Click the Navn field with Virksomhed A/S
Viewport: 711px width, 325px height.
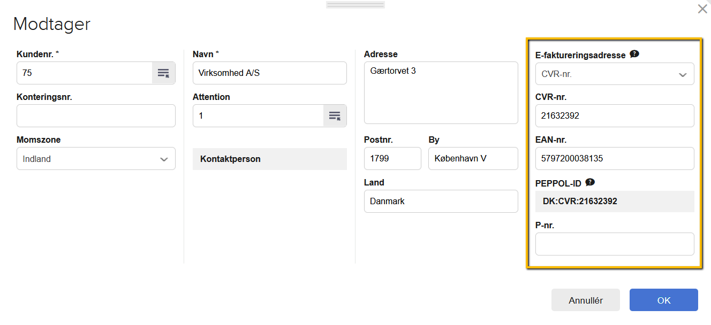coord(269,73)
